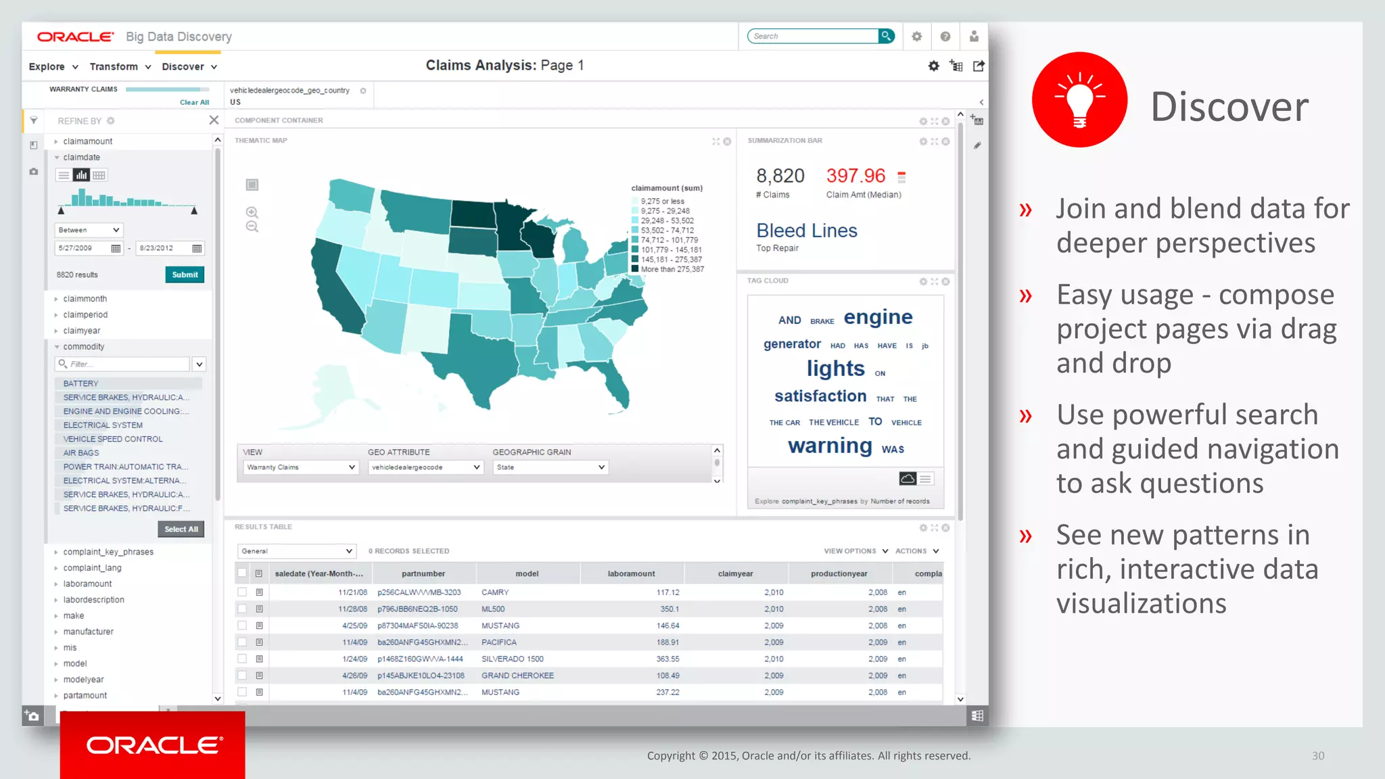Screen dimensions: 1385x779
Task: Switch tag cloud to list view icon
Action: (x=926, y=479)
